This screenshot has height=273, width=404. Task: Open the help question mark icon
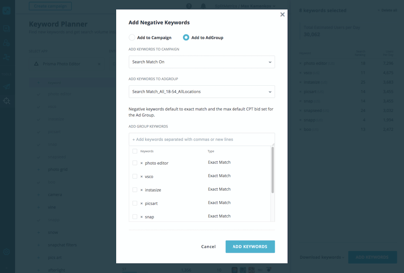pos(189,5)
